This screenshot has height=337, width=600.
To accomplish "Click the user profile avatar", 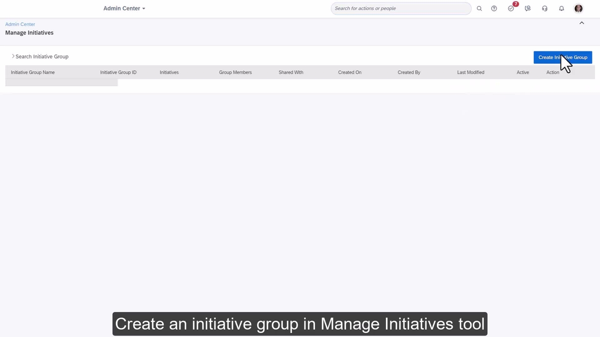I will pyautogui.click(x=578, y=8).
